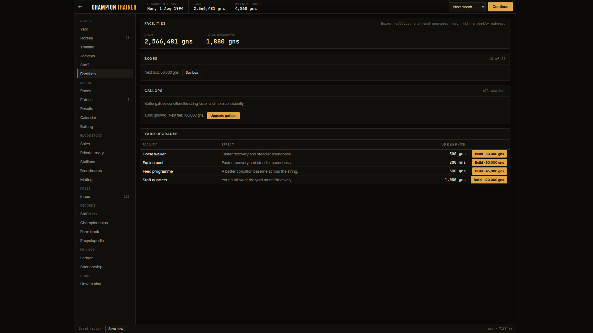Click Save now button
The image size is (593, 333).
[x=116, y=329]
